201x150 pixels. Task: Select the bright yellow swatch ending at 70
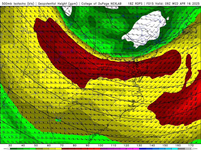(59, 149)
